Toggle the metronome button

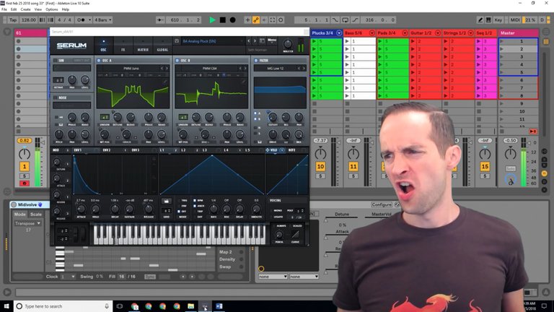[x=82, y=20]
